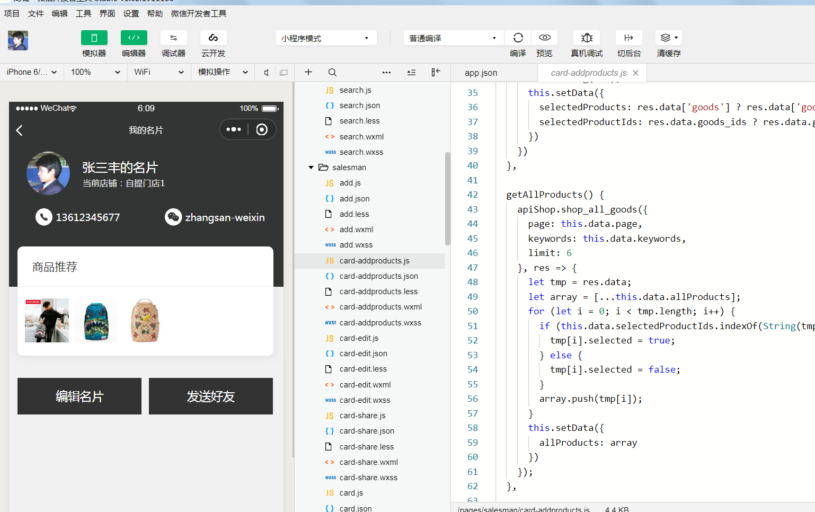Screen dimensions: 815x512
Task: Collapse the salesman folder
Action: click(311, 167)
